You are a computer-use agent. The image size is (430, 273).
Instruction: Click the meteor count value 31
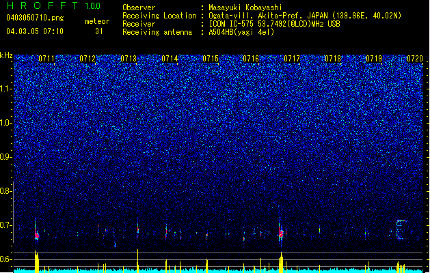point(99,31)
